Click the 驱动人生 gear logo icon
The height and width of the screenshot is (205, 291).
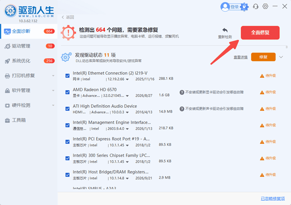(x=10, y=11)
